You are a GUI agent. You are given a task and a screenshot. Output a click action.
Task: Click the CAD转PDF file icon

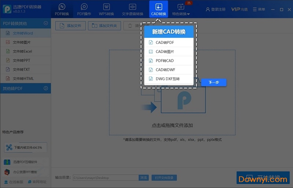(151, 42)
